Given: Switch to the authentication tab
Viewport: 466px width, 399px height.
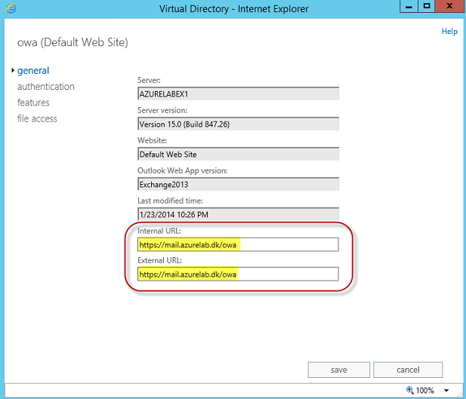Looking at the screenshot, I should (46, 87).
